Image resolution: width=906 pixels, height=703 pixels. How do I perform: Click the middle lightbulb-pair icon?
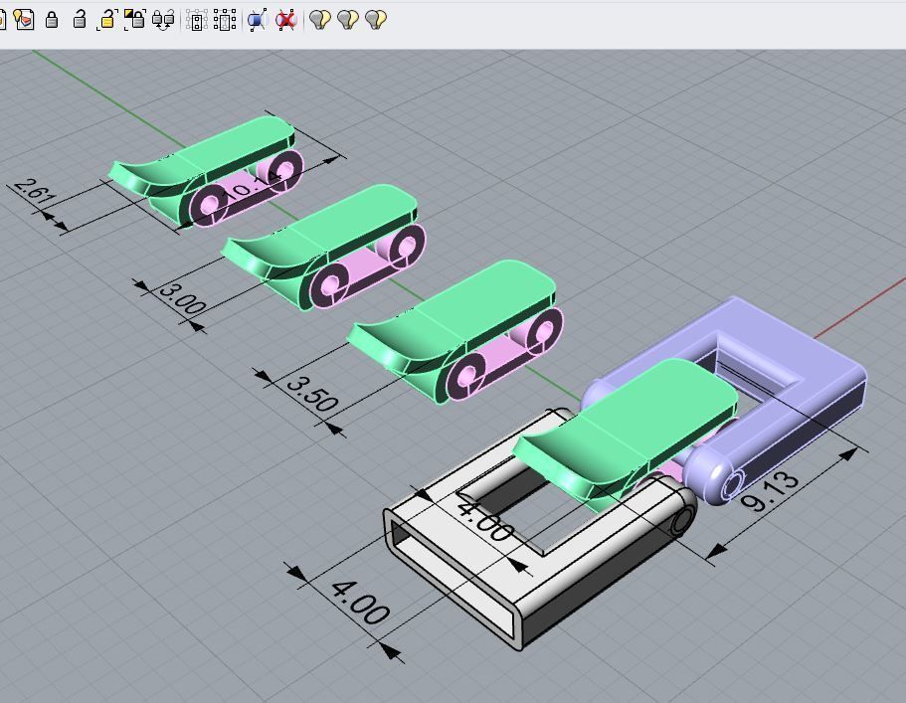[x=348, y=20]
